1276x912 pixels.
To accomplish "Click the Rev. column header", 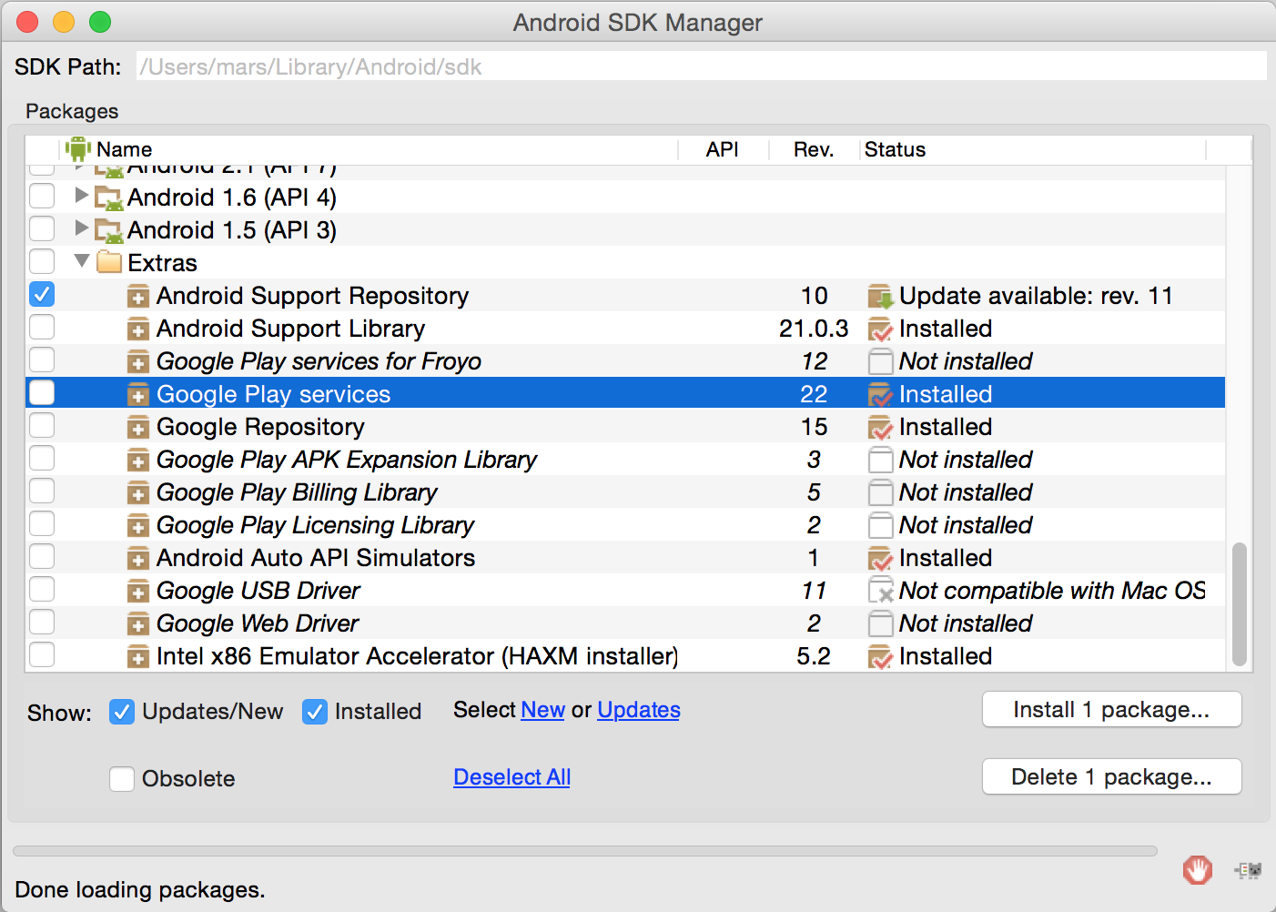I will click(x=813, y=150).
